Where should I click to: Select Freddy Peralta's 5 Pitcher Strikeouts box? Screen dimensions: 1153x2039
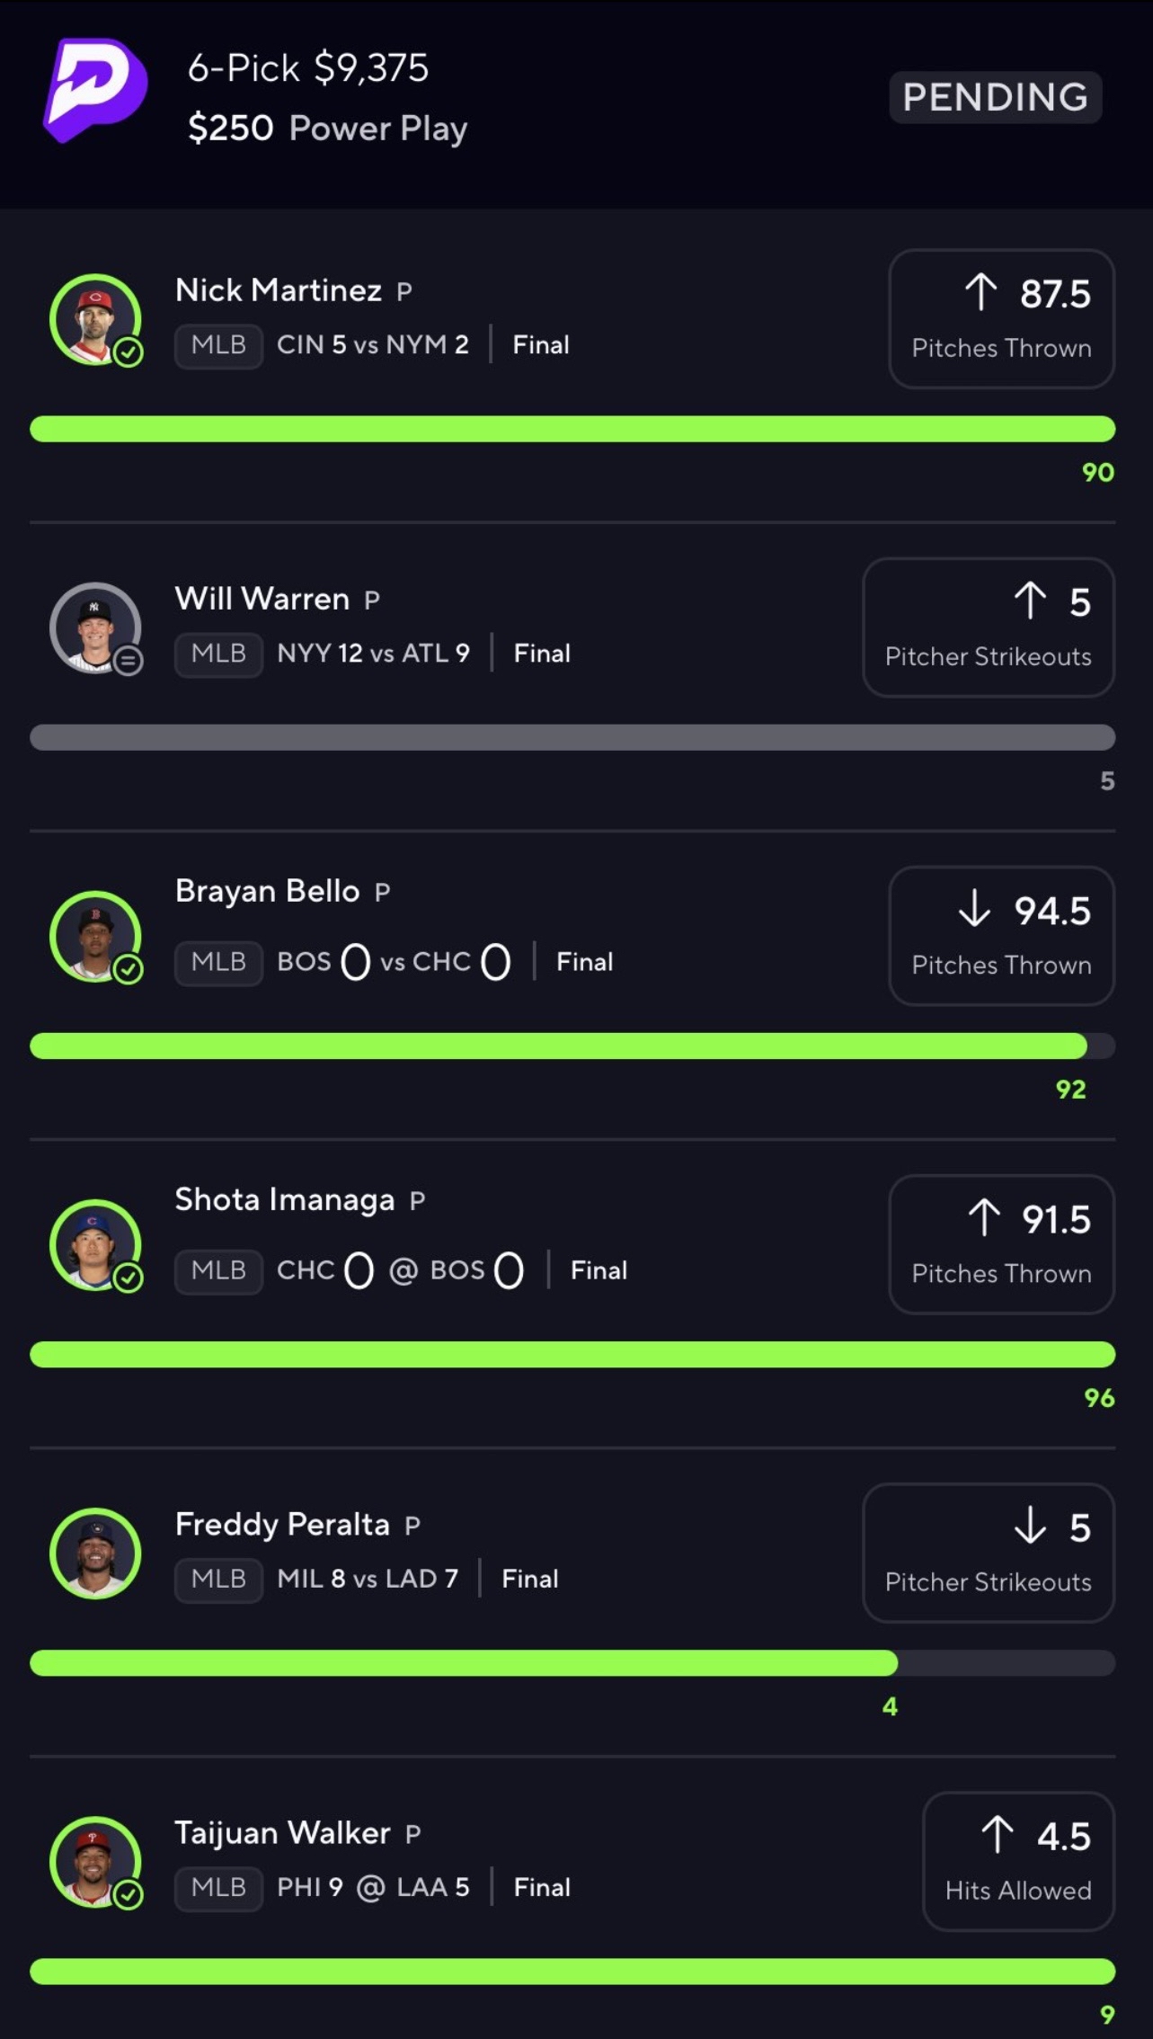(x=988, y=1553)
